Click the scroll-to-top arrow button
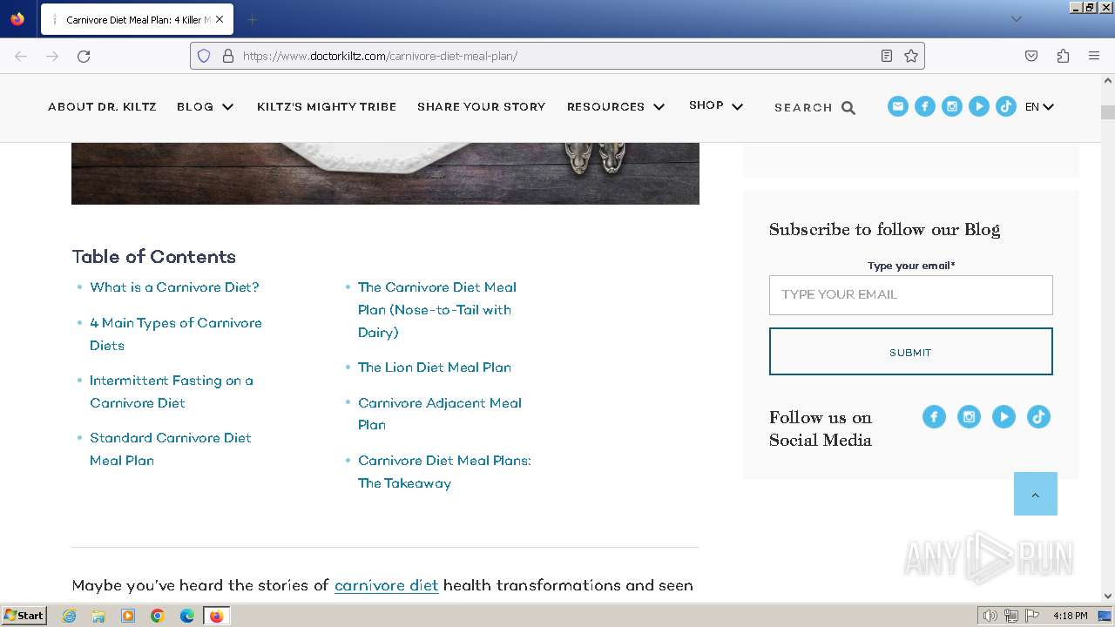Viewport: 1115px width, 627px height. coord(1036,494)
